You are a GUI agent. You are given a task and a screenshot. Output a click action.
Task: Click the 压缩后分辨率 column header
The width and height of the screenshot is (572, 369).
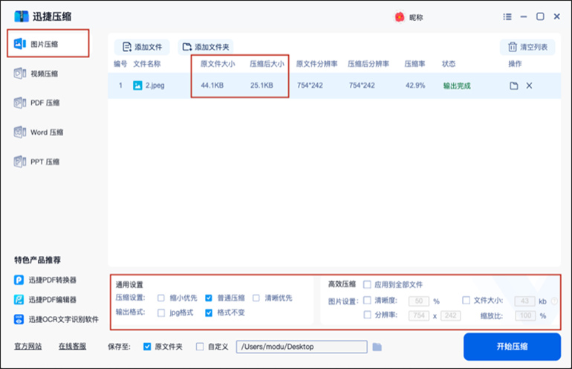click(368, 64)
